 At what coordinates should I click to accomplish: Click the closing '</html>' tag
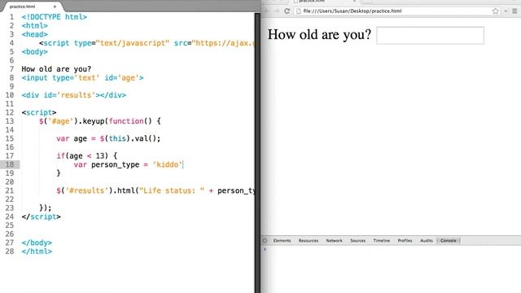37,251
